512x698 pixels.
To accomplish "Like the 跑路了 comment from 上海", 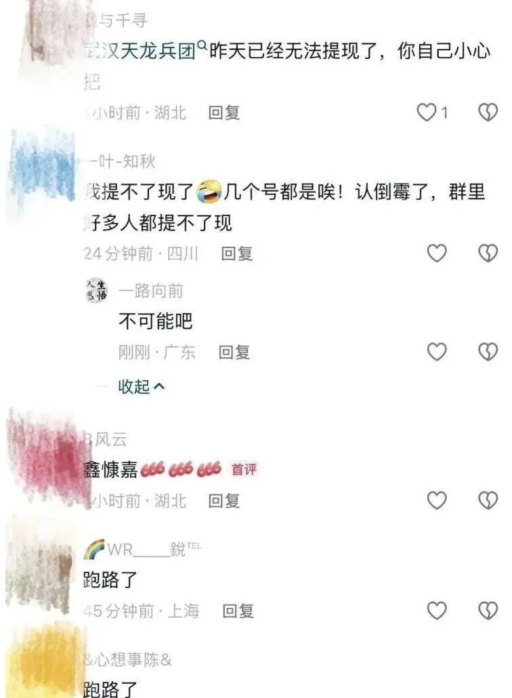I will tap(436, 611).
